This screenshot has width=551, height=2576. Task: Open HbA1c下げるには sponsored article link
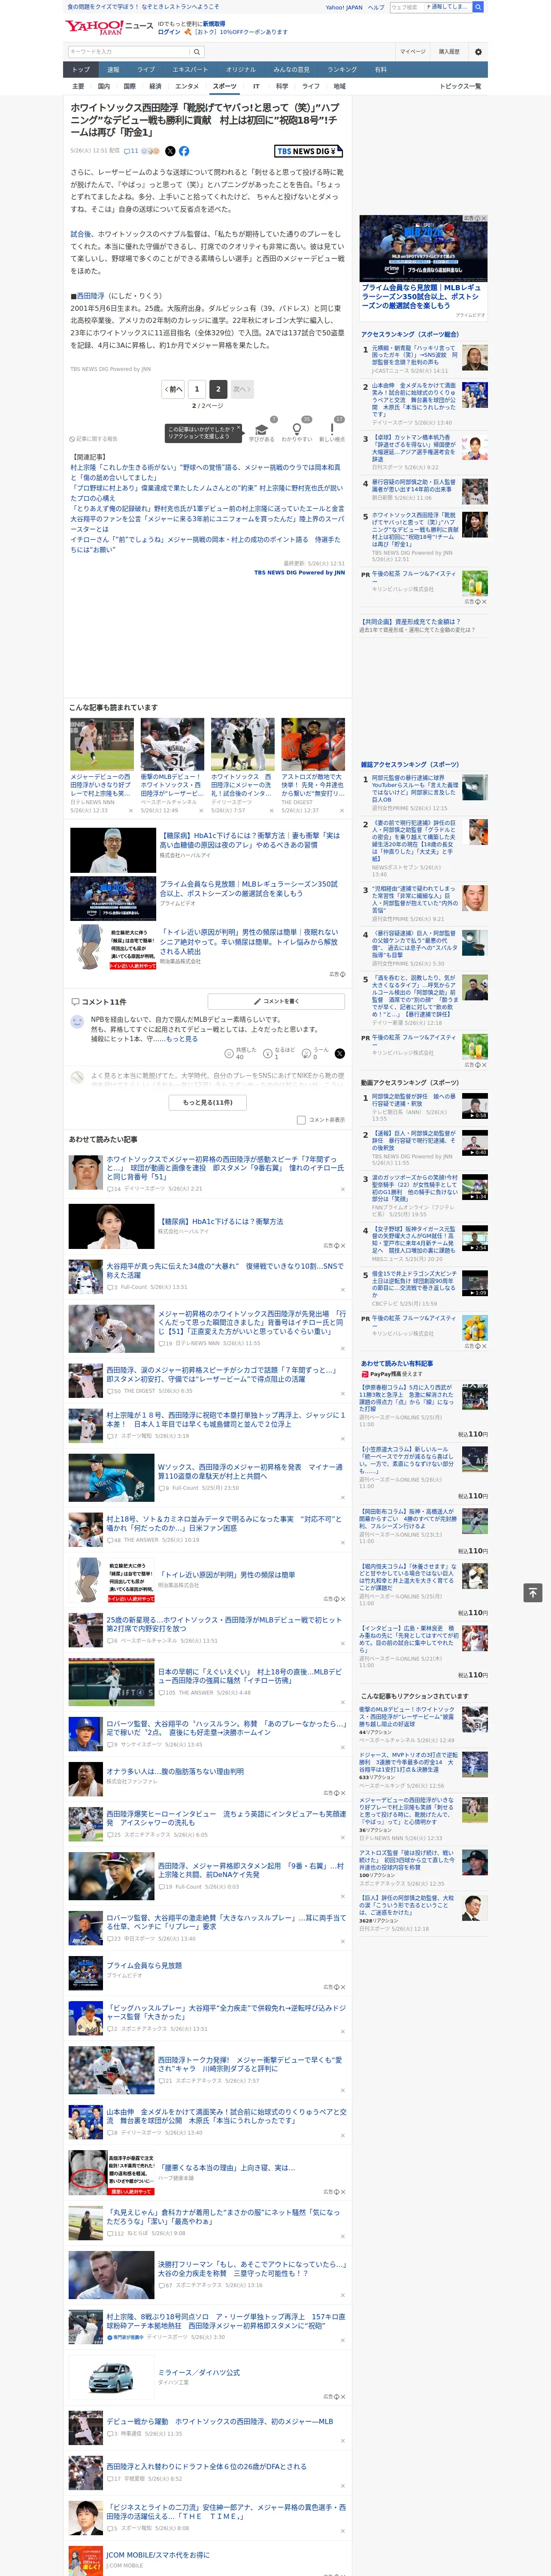pos(250,840)
